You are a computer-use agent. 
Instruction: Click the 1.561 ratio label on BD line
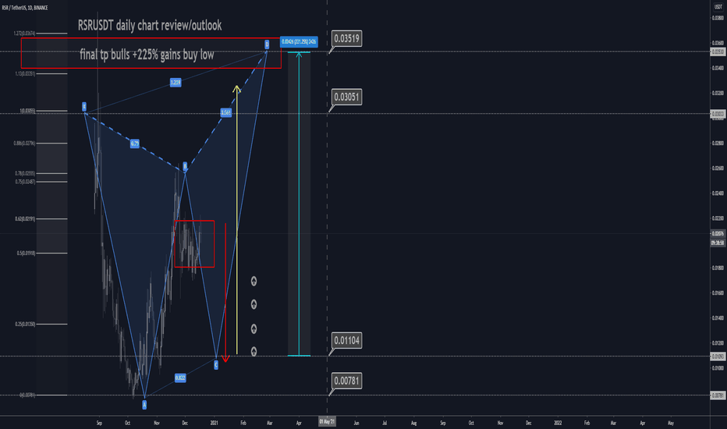pos(225,112)
